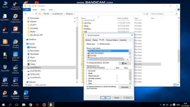Viewport: 190px width, 107px height.
Task: Open File Explorer from taskbar
Action: (24, 105)
